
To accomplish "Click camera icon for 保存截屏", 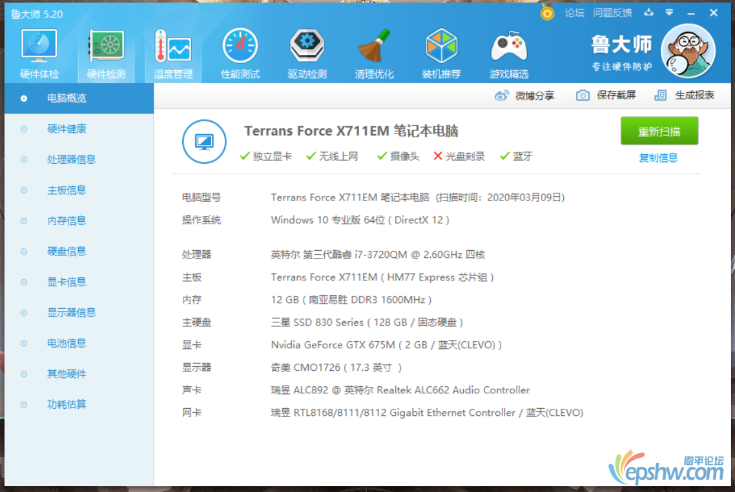I will (583, 95).
